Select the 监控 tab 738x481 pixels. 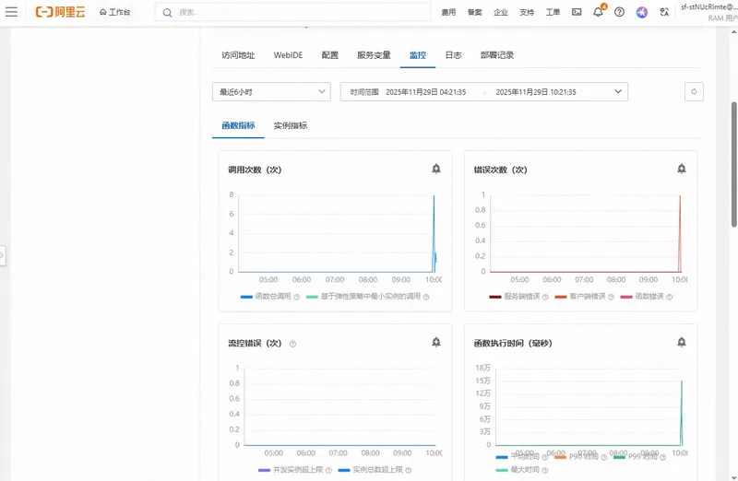(x=418, y=55)
